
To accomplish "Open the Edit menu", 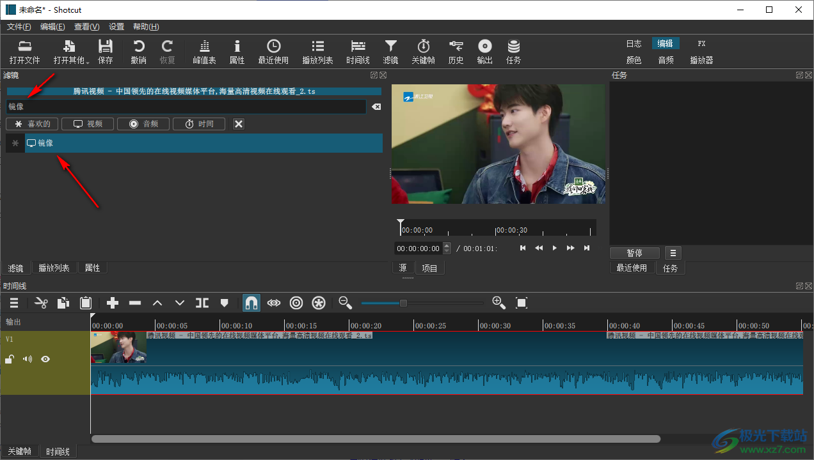I will (52, 27).
